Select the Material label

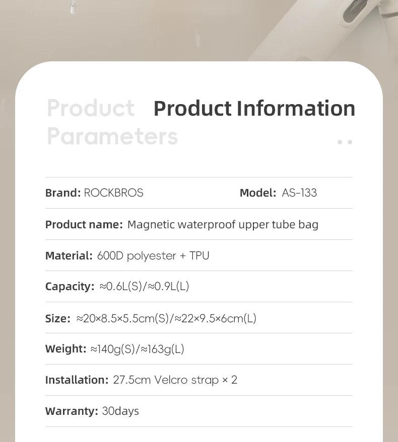click(69, 255)
